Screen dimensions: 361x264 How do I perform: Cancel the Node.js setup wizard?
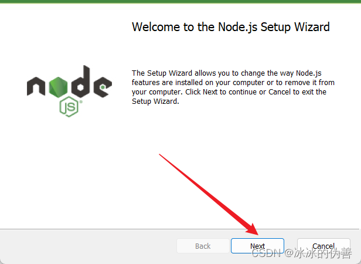pyautogui.click(x=323, y=246)
